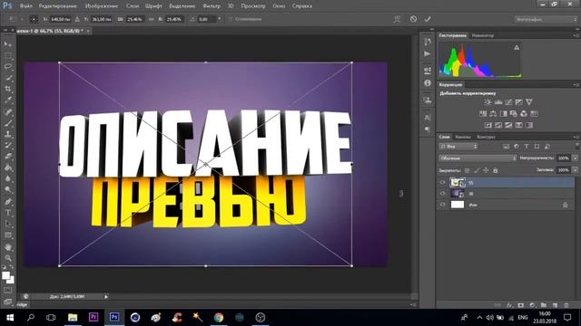Screen dimensions: 581x326
Task: Add a Vibrance adjustment layer
Action: click(x=529, y=102)
